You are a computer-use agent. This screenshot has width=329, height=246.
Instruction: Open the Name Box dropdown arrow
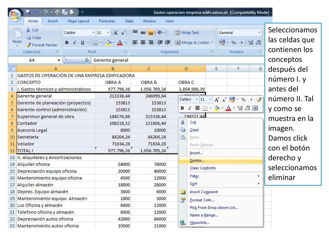pos(59,60)
